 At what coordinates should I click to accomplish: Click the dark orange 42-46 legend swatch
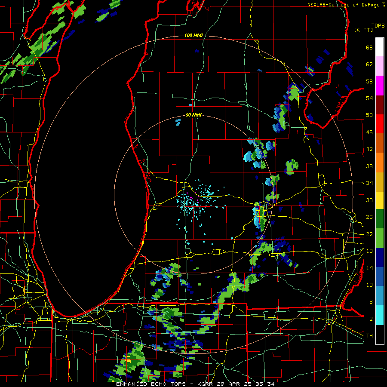tap(380, 143)
